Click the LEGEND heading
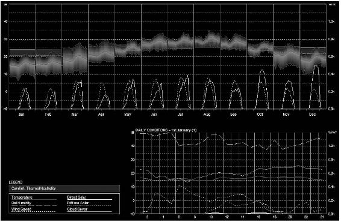The width and height of the screenshot is (341, 222). pyautogui.click(x=16, y=182)
